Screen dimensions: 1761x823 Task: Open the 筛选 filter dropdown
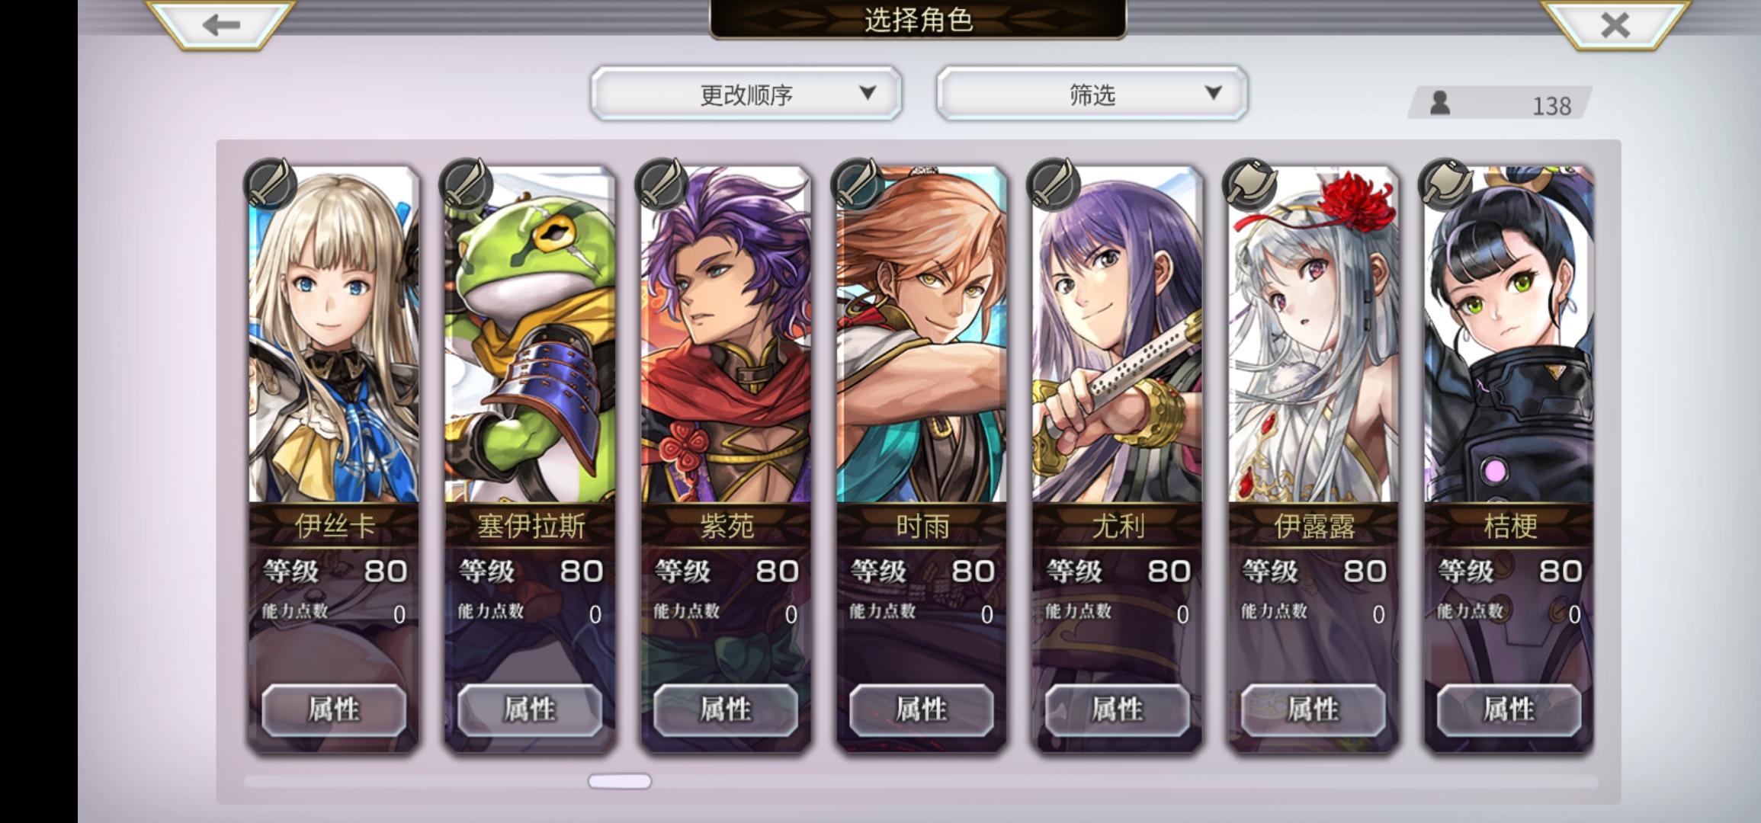coord(1092,94)
